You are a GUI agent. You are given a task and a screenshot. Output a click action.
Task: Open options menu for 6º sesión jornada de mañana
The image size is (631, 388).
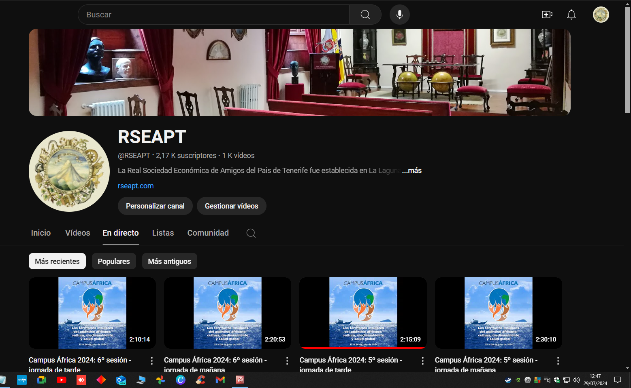tap(287, 361)
